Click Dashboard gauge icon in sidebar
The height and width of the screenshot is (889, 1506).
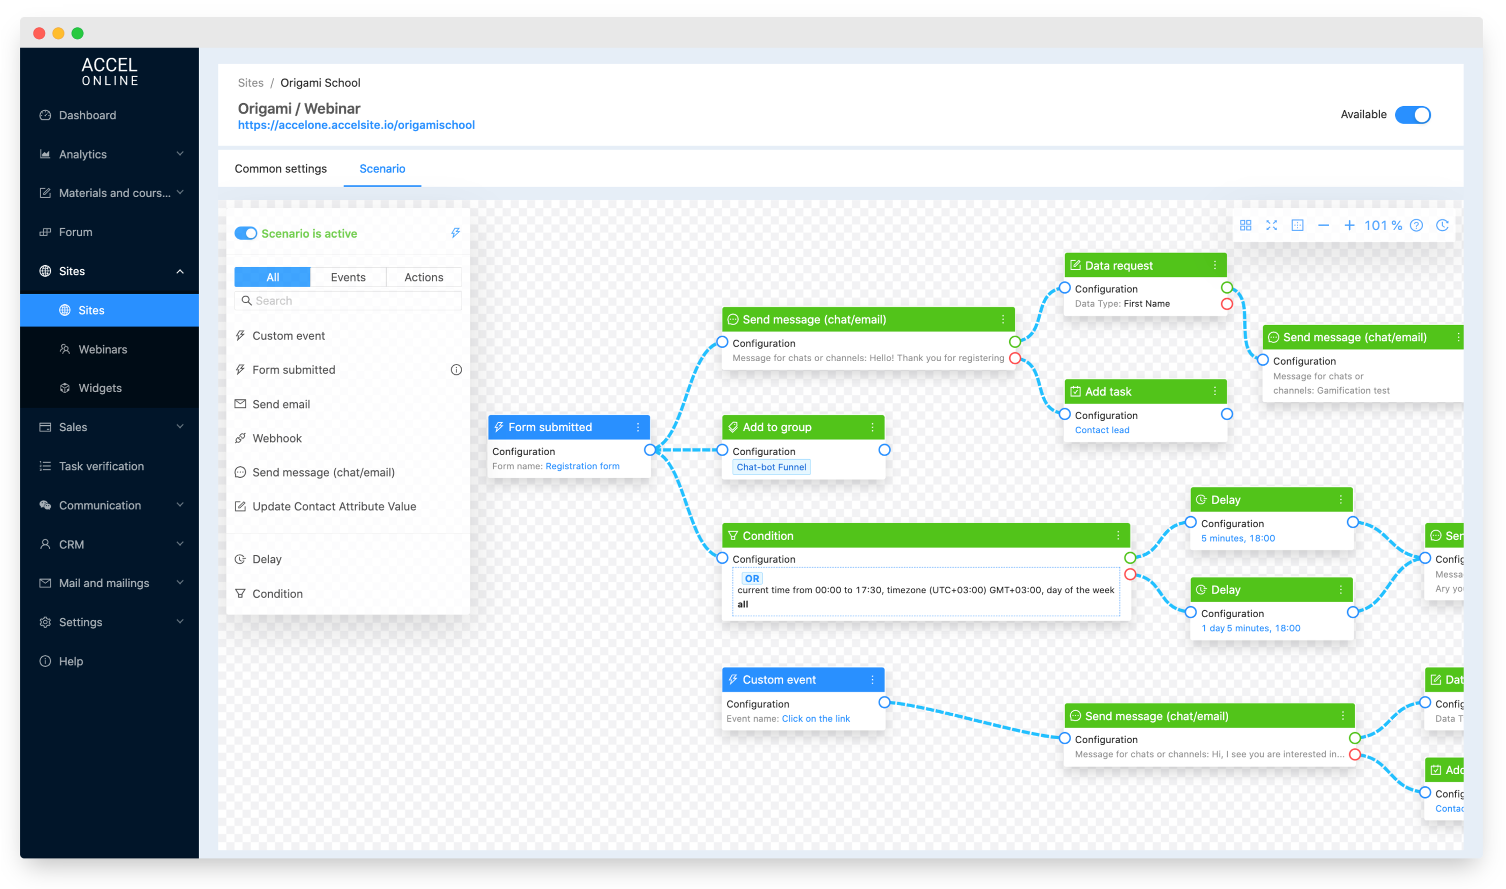[x=45, y=115]
